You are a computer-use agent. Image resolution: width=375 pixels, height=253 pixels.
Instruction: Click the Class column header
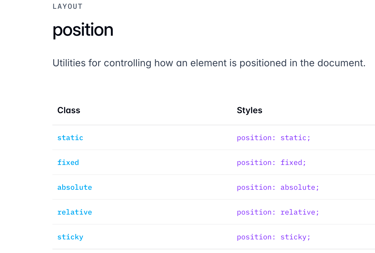(69, 110)
